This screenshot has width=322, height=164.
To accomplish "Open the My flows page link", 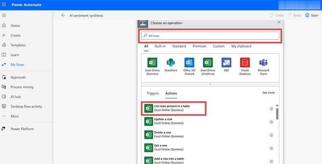I will [17, 65].
